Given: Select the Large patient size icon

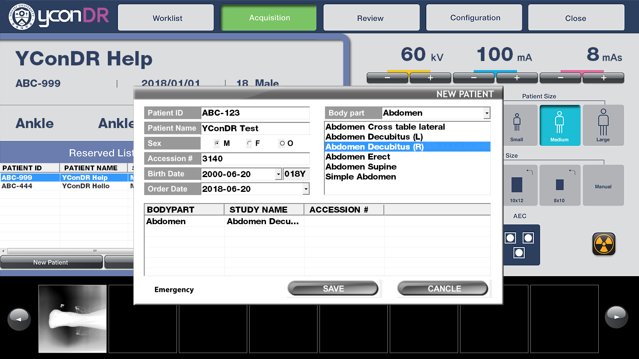Looking at the screenshot, I should point(603,125).
